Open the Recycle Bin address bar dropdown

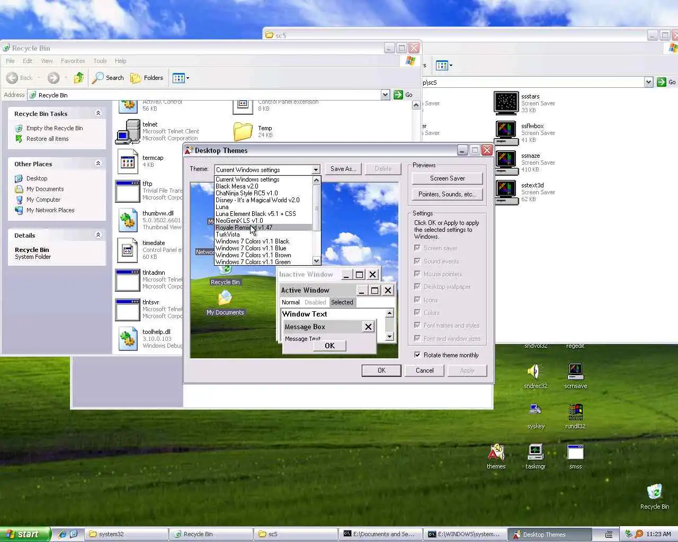pyautogui.click(x=385, y=95)
